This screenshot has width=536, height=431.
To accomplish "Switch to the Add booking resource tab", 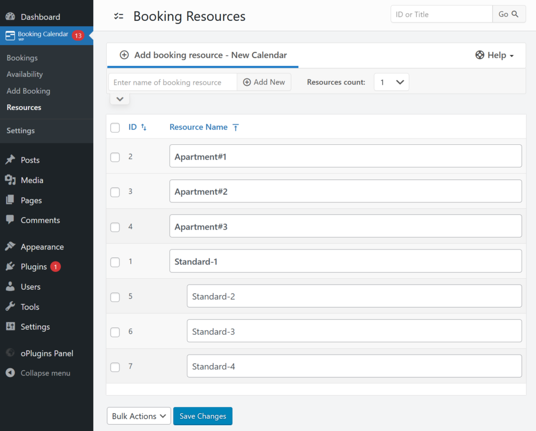I will click(203, 54).
